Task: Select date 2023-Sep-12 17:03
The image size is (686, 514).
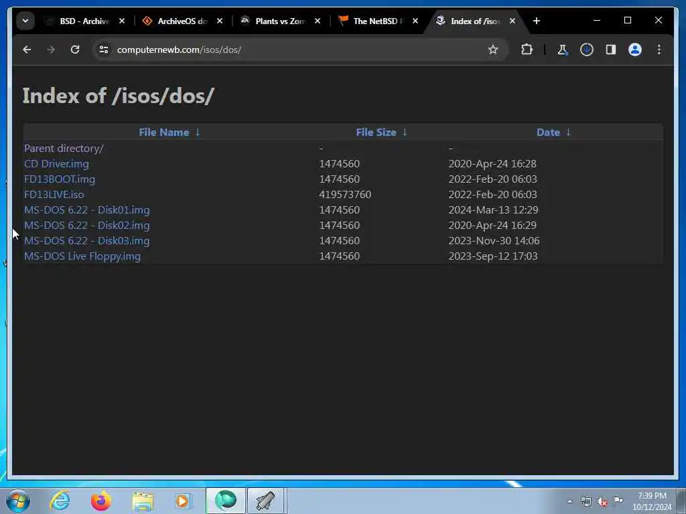Action: (492, 256)
